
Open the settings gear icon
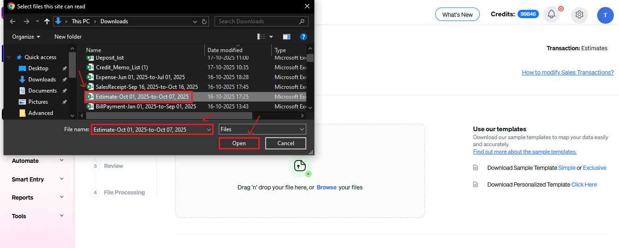coord(579,14)
